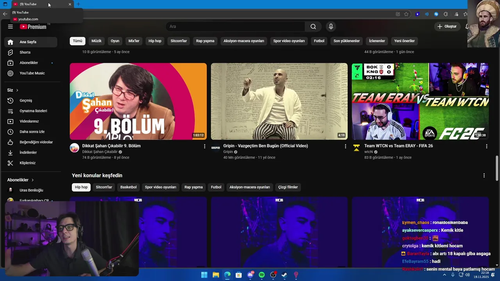Open the Dikkat Şahan 9. Bölüm thumbnail
500x281 pixels.
(x=138, y=101)
